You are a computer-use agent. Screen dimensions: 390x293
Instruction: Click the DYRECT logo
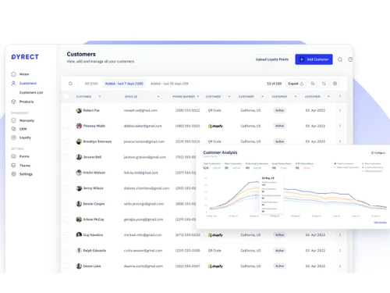tap(25, 57)
